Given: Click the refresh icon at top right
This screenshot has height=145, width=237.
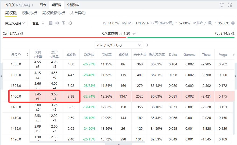Looking at the screenshot, I should click(x=221, y=5).
